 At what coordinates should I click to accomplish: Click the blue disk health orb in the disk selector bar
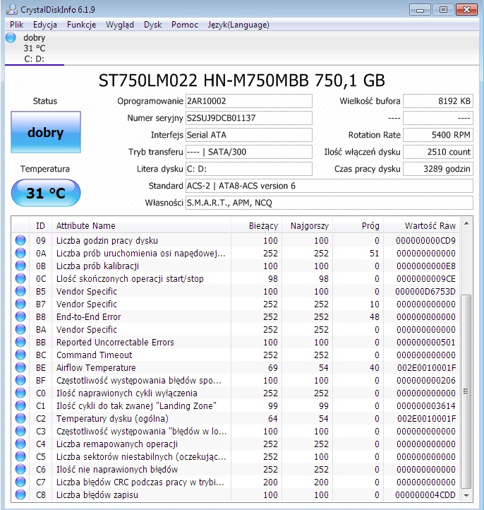[11, 37]
